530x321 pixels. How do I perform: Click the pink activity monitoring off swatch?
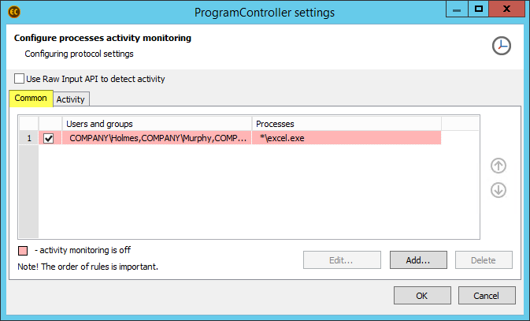click(23, 251)
